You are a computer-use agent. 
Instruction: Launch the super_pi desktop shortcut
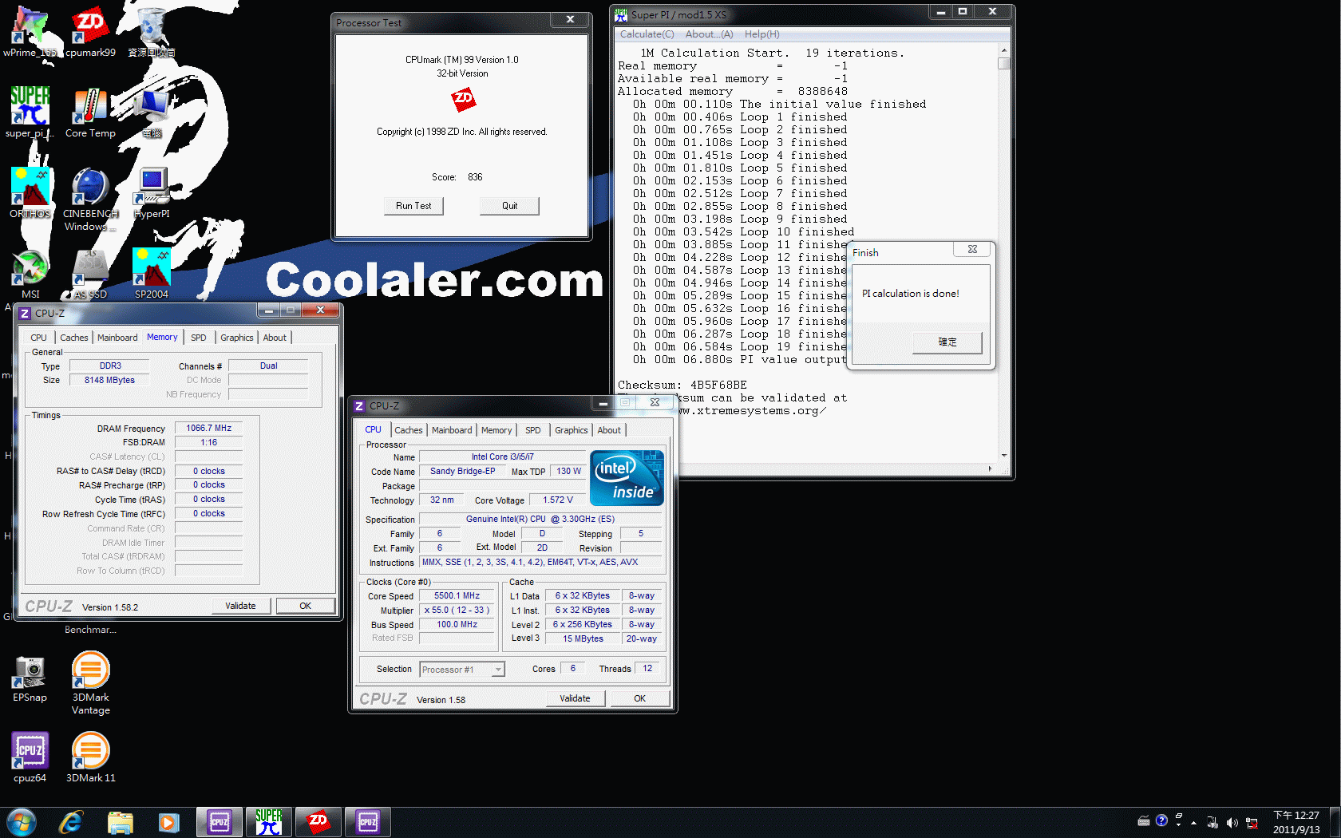[30, 113]
